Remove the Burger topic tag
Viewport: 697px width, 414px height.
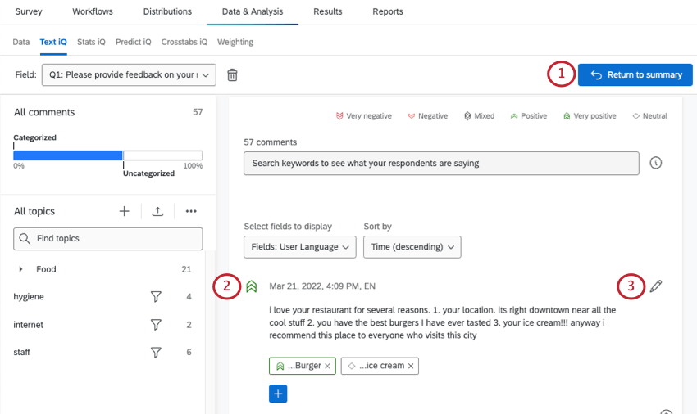[328, 366]
